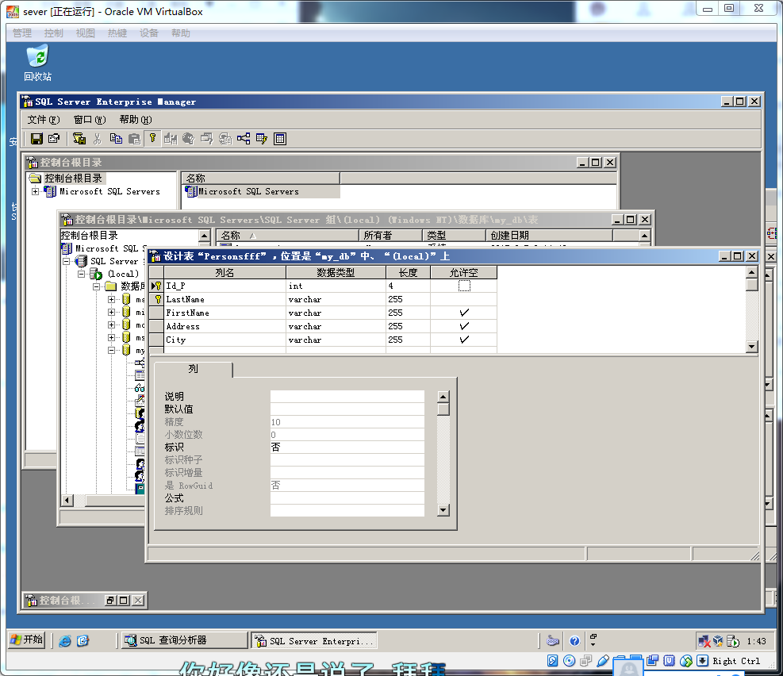Click SQL Server Enterpri... taskbar button

(314, 641)
